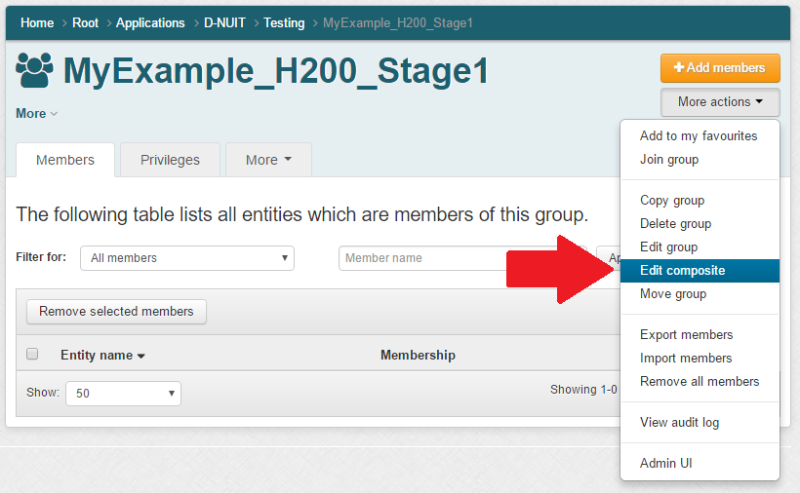Click the group icon beside MyExample_H200_Stage1

coord(35,71)
